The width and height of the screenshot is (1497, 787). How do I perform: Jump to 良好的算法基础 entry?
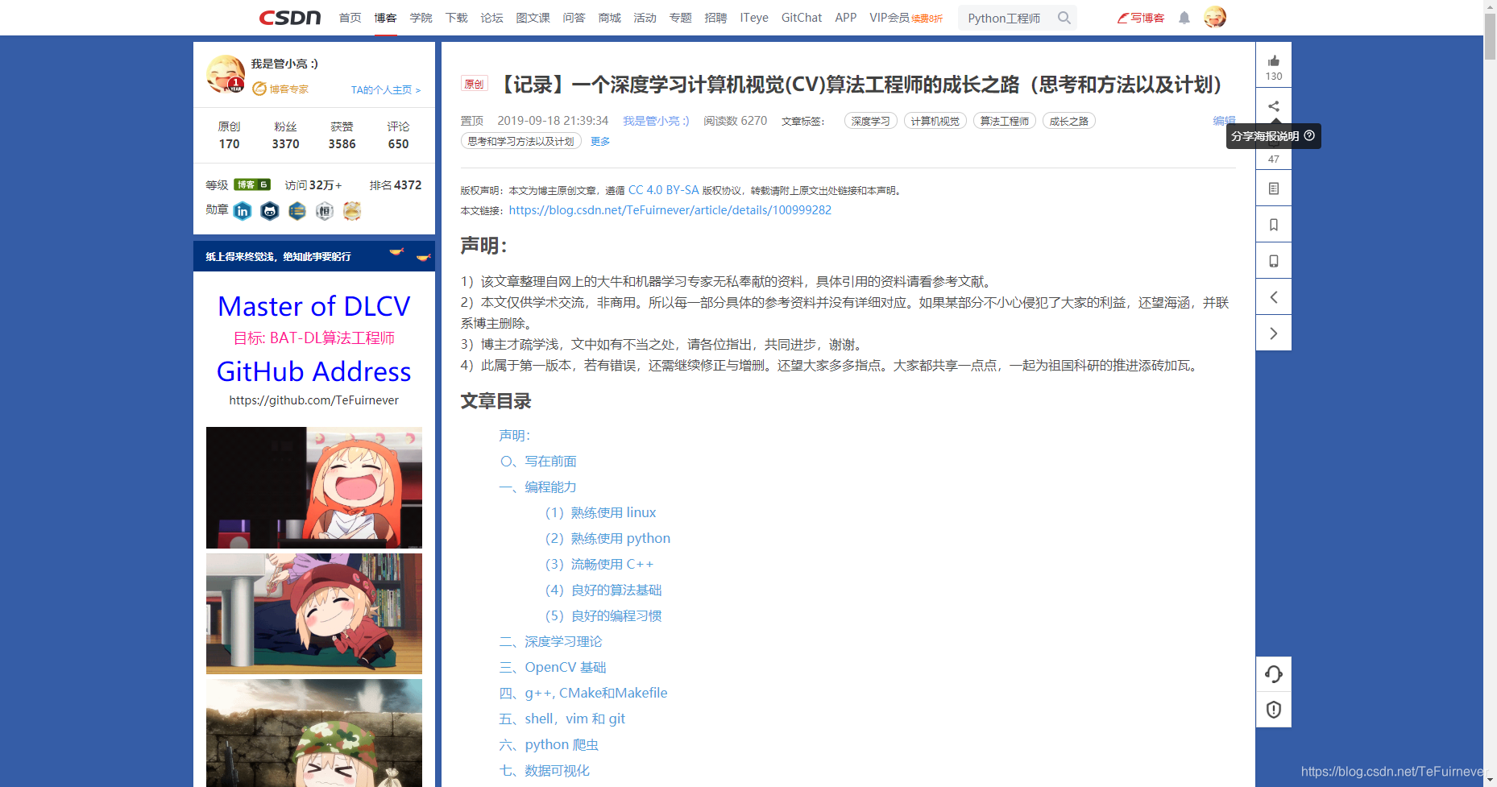(x=603, y=590)
